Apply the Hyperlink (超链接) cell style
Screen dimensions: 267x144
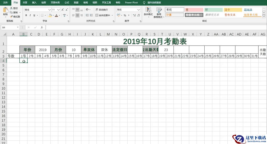point(248,10)
